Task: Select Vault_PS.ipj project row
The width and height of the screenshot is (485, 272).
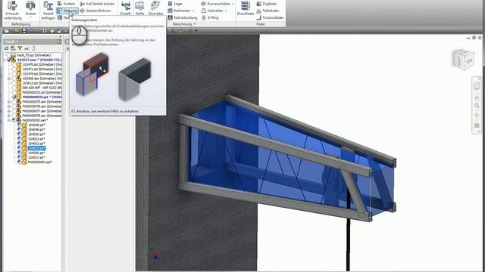Action: pyautogui.click(x=33, y=55)
